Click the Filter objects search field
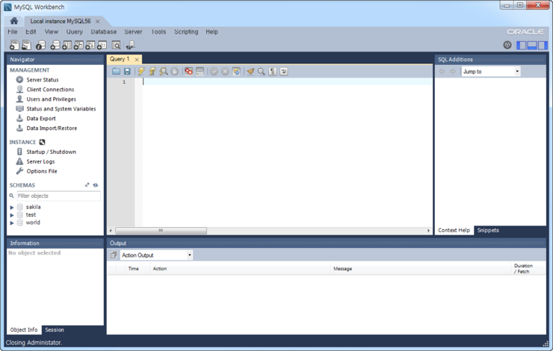Viewport: 553px width, 351px height. coord(58,196)
